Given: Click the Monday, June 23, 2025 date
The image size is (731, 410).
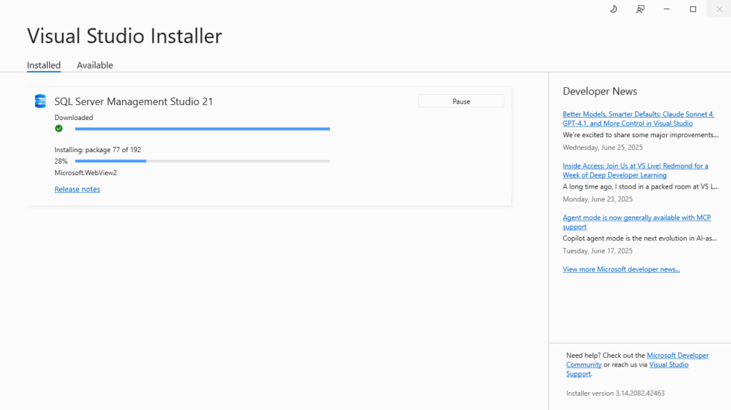Looking at the screenshot, I should pyautogui.click(x=598, y=199).
